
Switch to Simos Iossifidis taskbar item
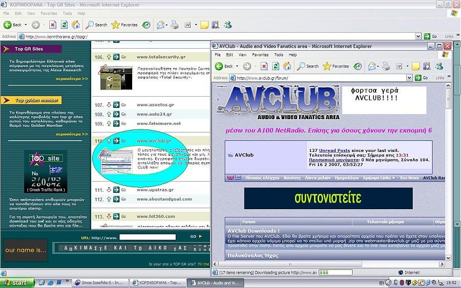pos(100,283)
